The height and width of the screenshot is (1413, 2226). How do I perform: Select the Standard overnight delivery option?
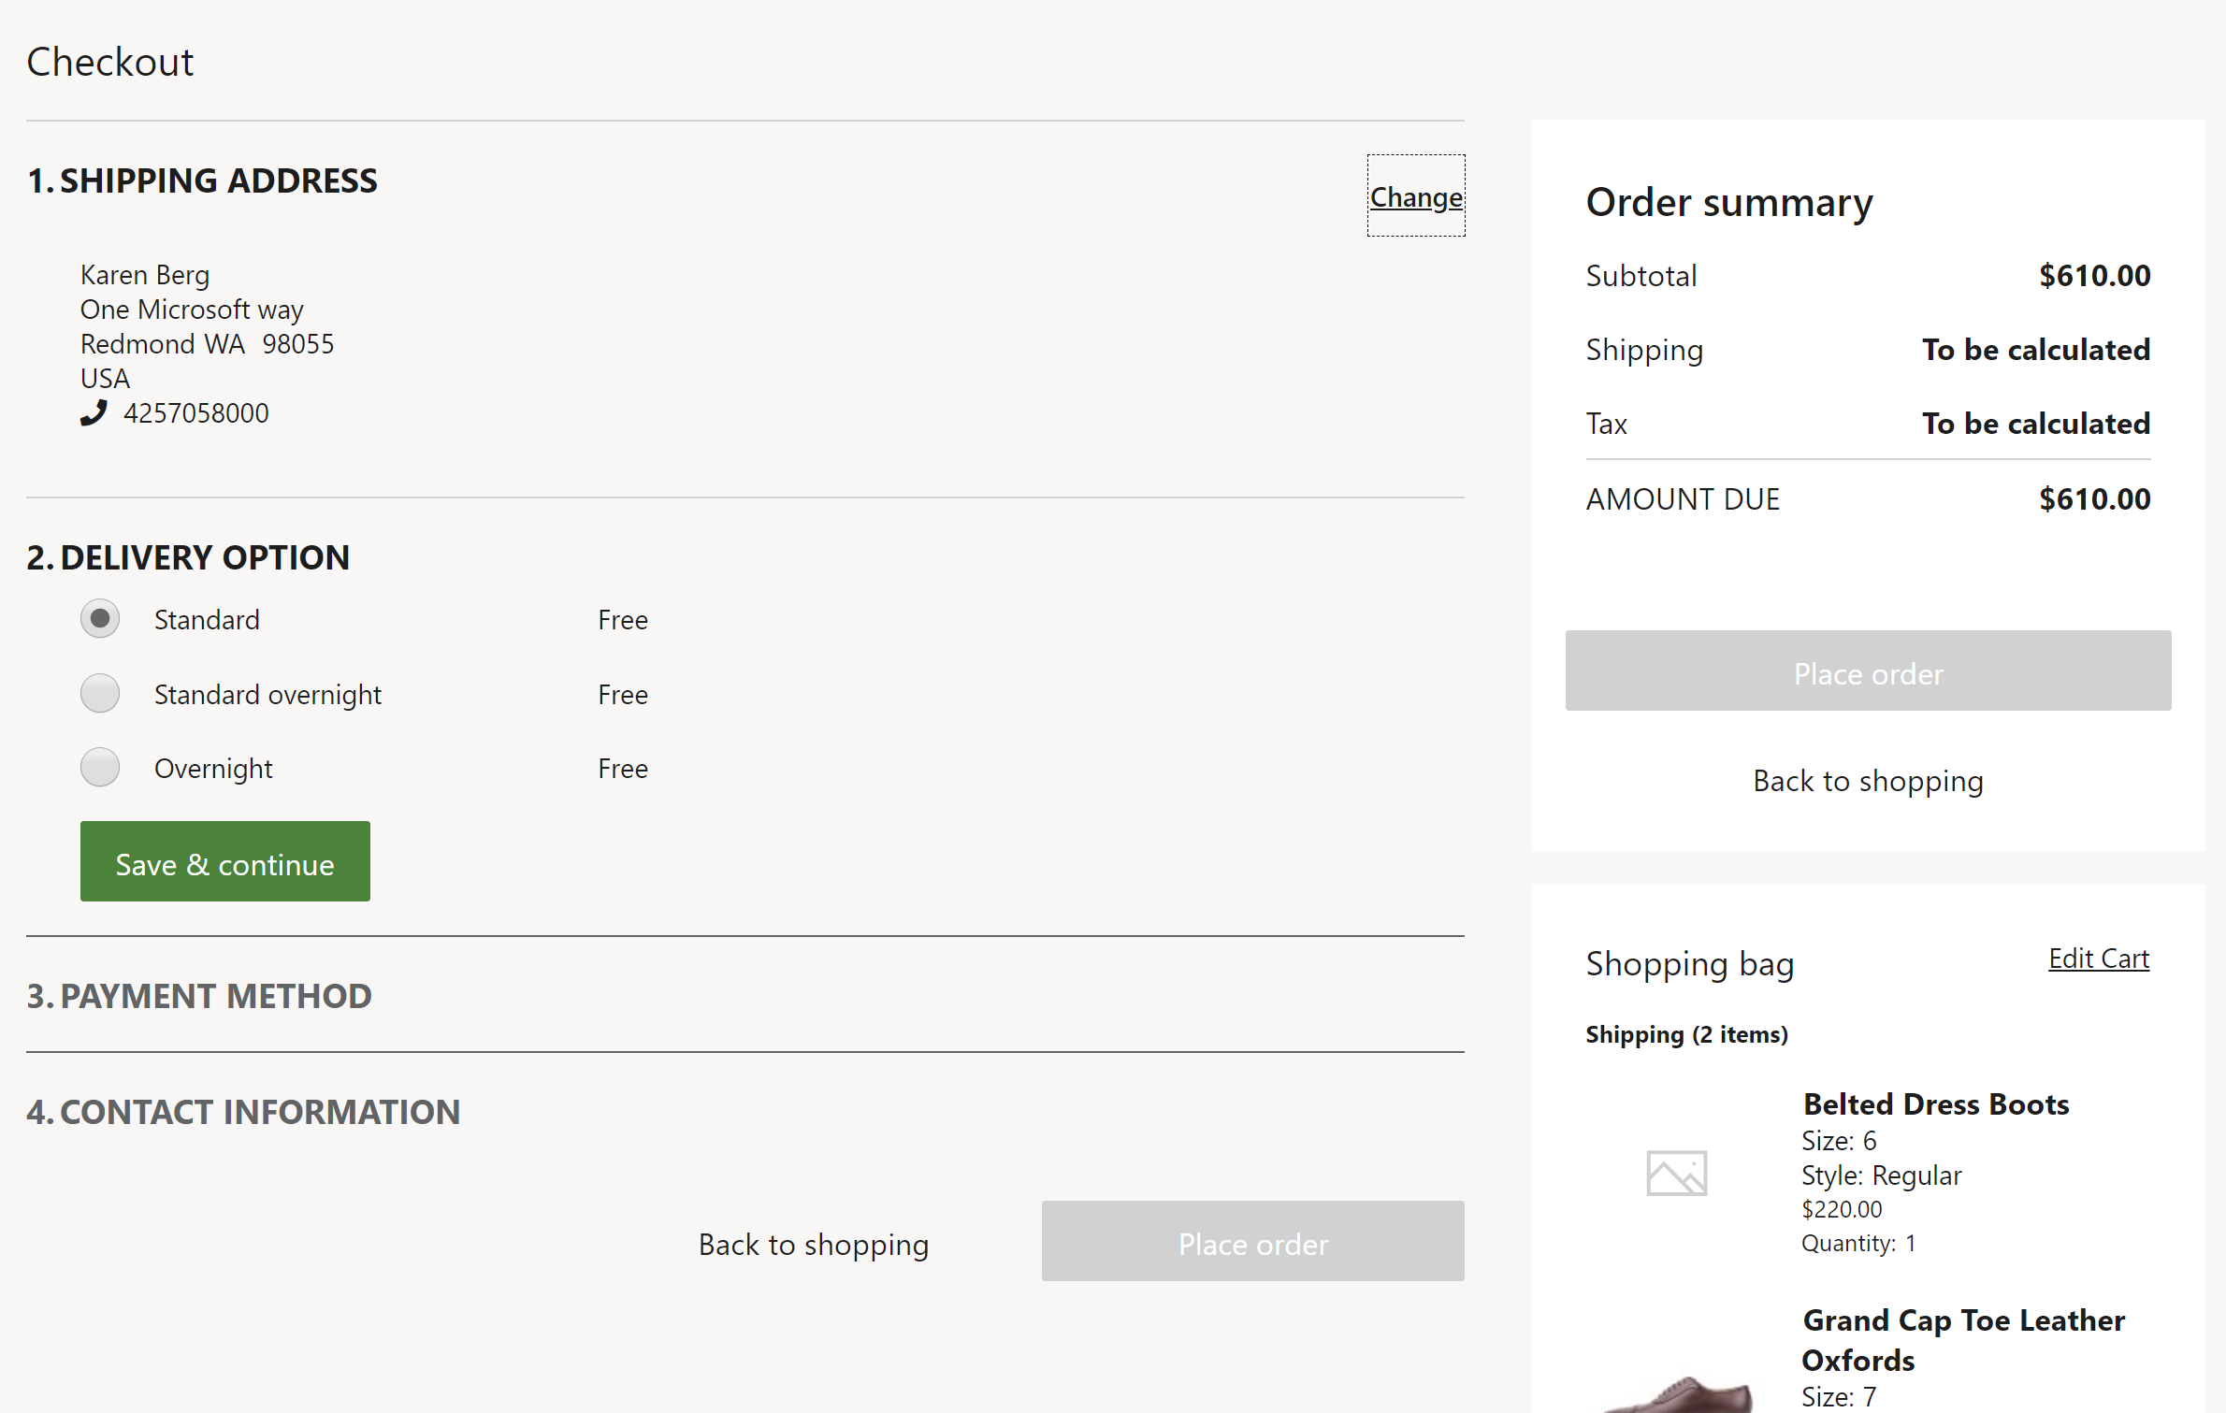click(101, 693)
